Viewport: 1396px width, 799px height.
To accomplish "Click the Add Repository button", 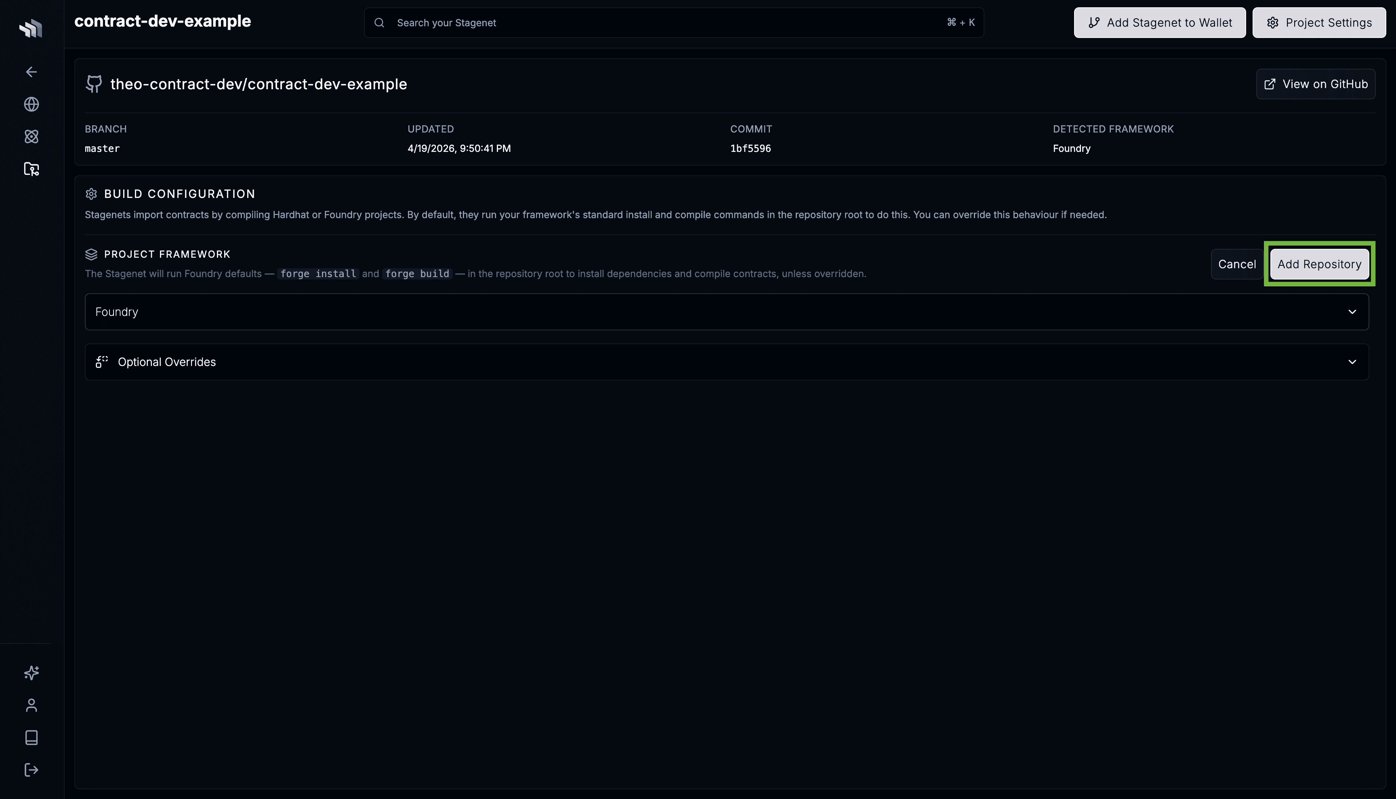I will click(x=1318, y=264).
